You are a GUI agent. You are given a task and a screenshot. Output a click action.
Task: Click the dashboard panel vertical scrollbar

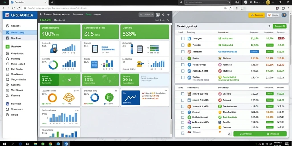[x=171, y=73]
